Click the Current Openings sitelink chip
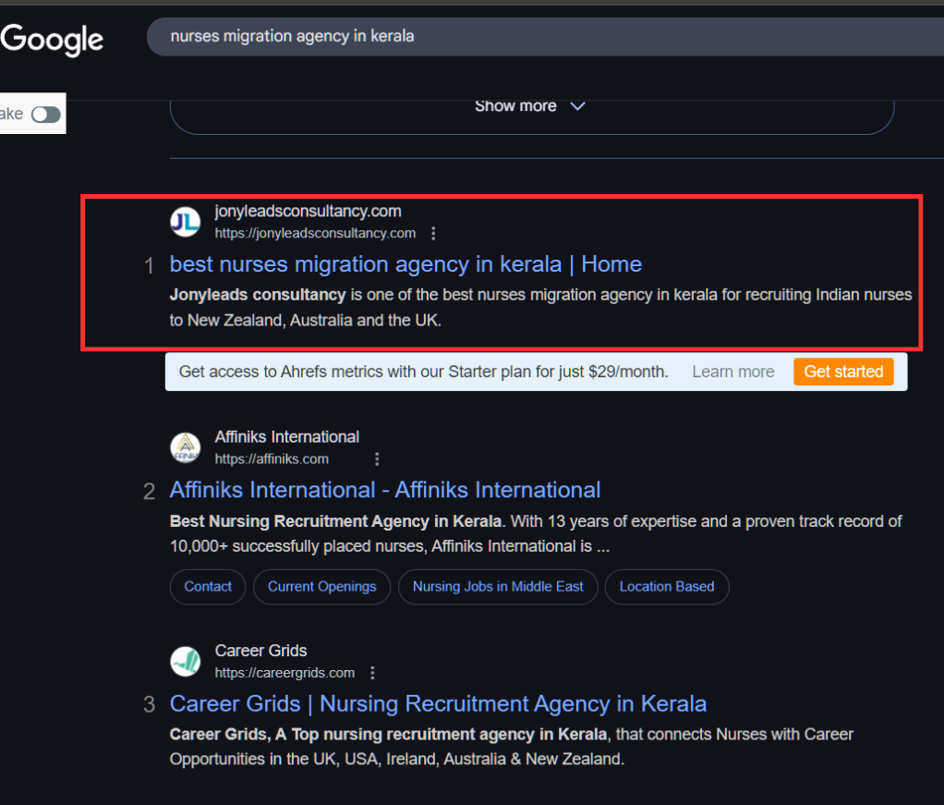Screen dimensions: 944x805 [322, 587]
